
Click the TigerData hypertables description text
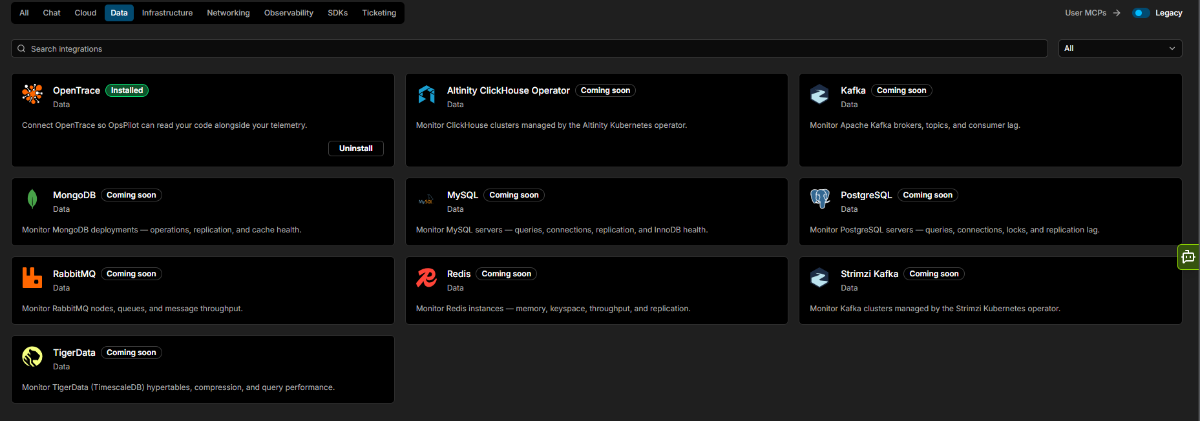point(178,387)
